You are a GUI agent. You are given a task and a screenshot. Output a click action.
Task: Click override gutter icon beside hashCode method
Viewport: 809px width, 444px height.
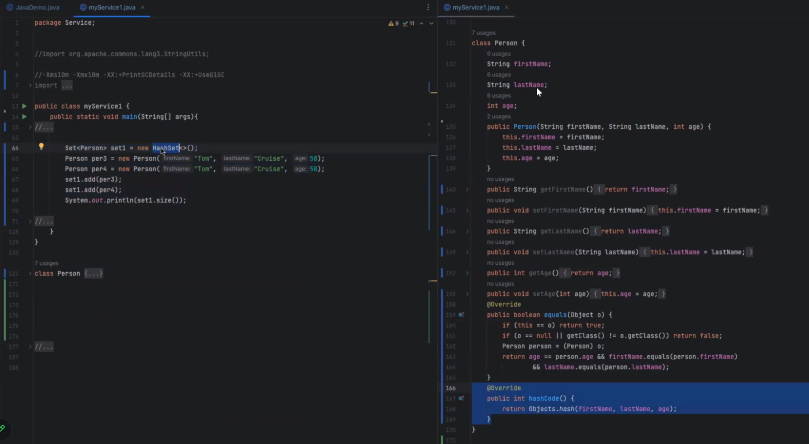point(461,398)
